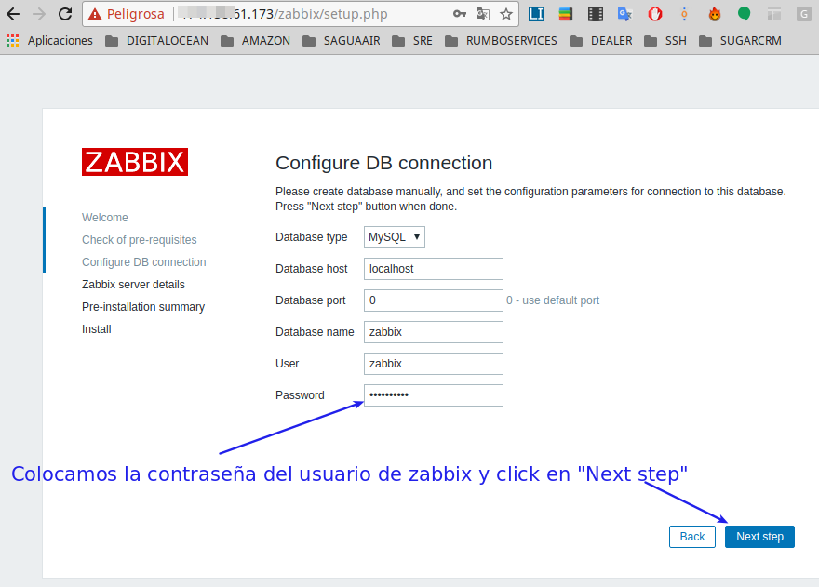This screenshot has width=819, height=587.
Task: Open the DIGITALOCEAN bookmarks folder
Action: 156,41
